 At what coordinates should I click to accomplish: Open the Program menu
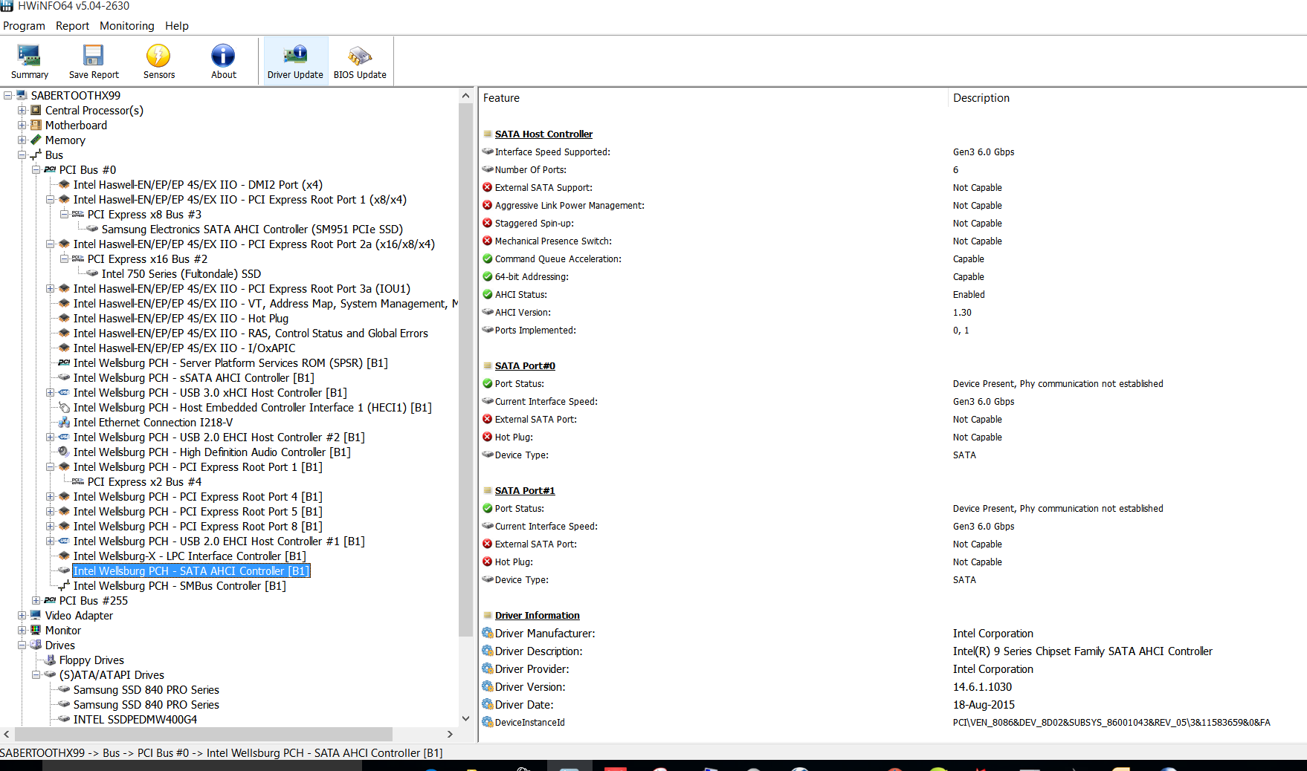tap(24, 26)
